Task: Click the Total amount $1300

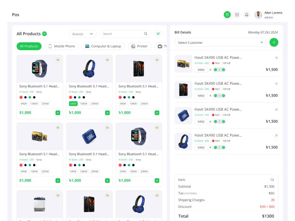Action: tap(268, 216)
